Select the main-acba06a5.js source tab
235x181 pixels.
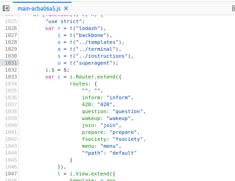(39, 9)
